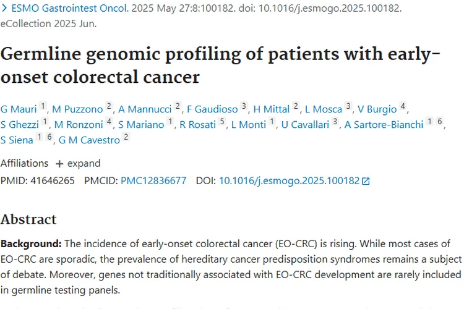Click author S Mariano
This screenshot has height=309, width=464.
coord(142,125)
